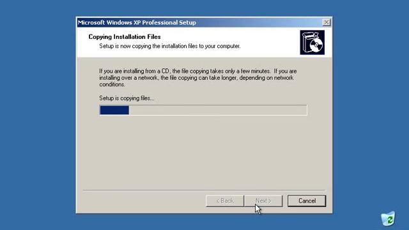This screenshot has height=230, width=409.
Task: Click 'Setup is now copying the installation files' subtitle
Action: [x=170, y=46]
